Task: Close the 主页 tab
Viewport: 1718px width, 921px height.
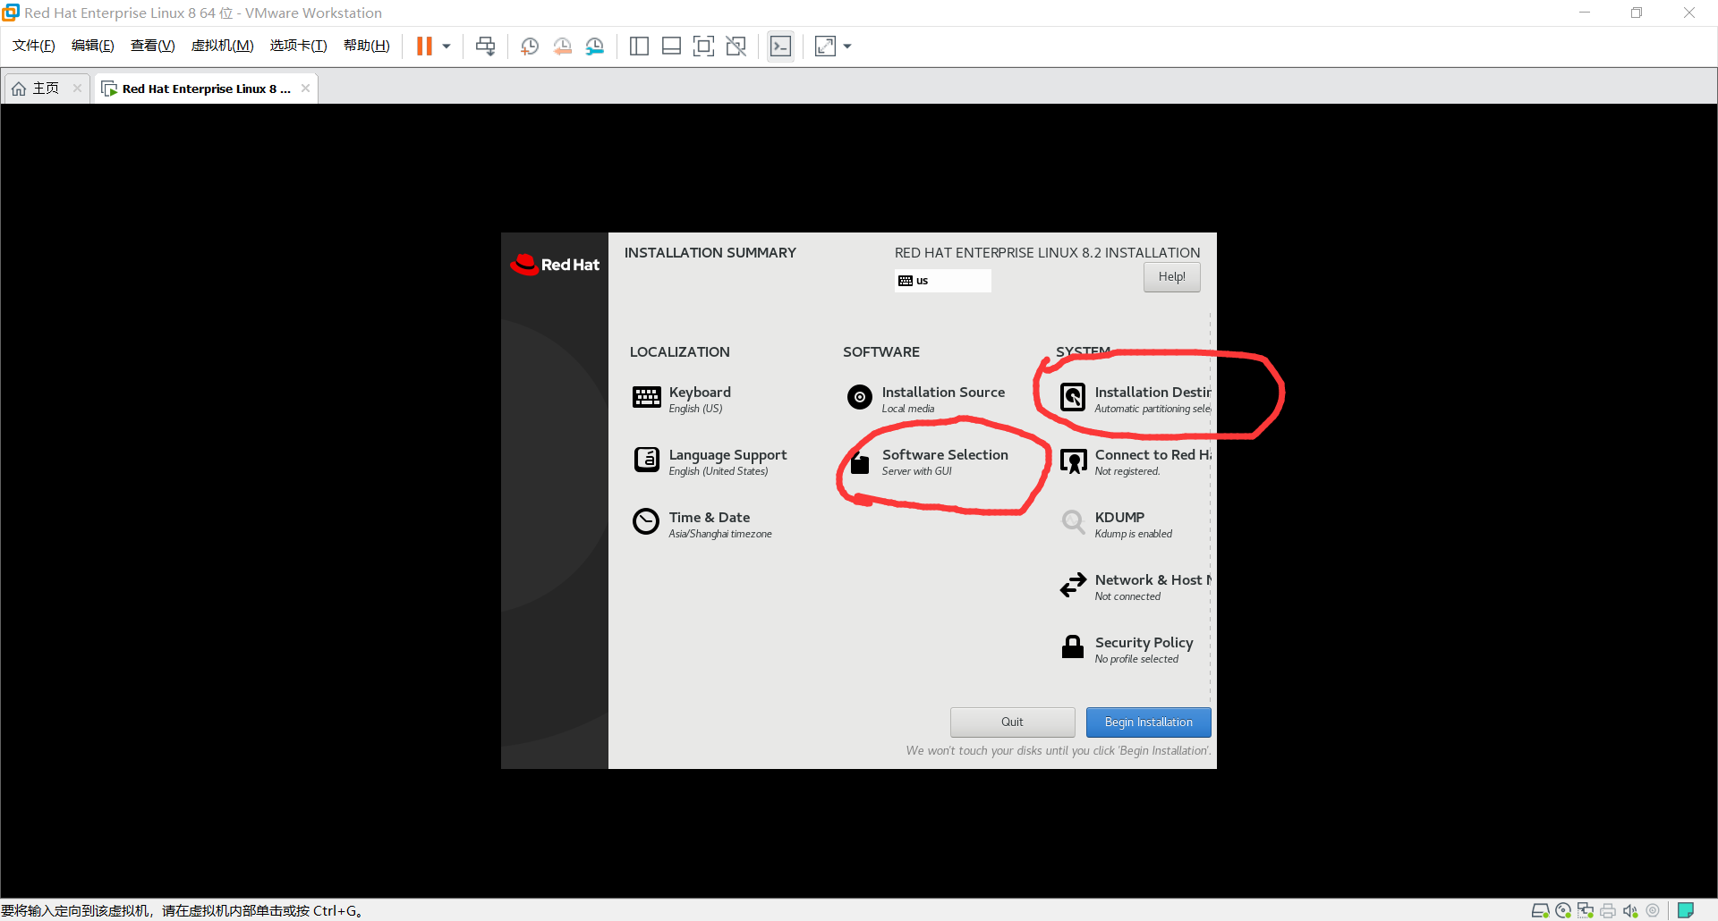Action: tap(78, 88)
